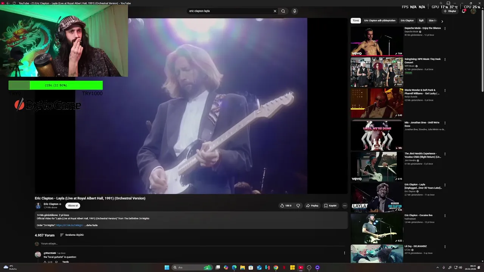
Task: Open options for Lil Zey DELIKANSIZ video
Action: (445, 247)
